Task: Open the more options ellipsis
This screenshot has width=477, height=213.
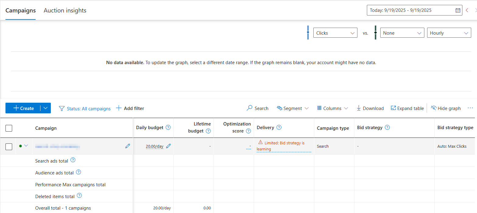Action: [470, 108]
